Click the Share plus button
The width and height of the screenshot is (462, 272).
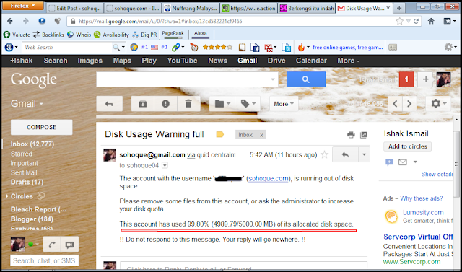click(x=425, y=79)
